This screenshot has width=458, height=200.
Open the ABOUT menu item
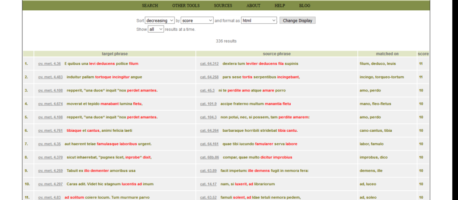(x=253, y=6)
